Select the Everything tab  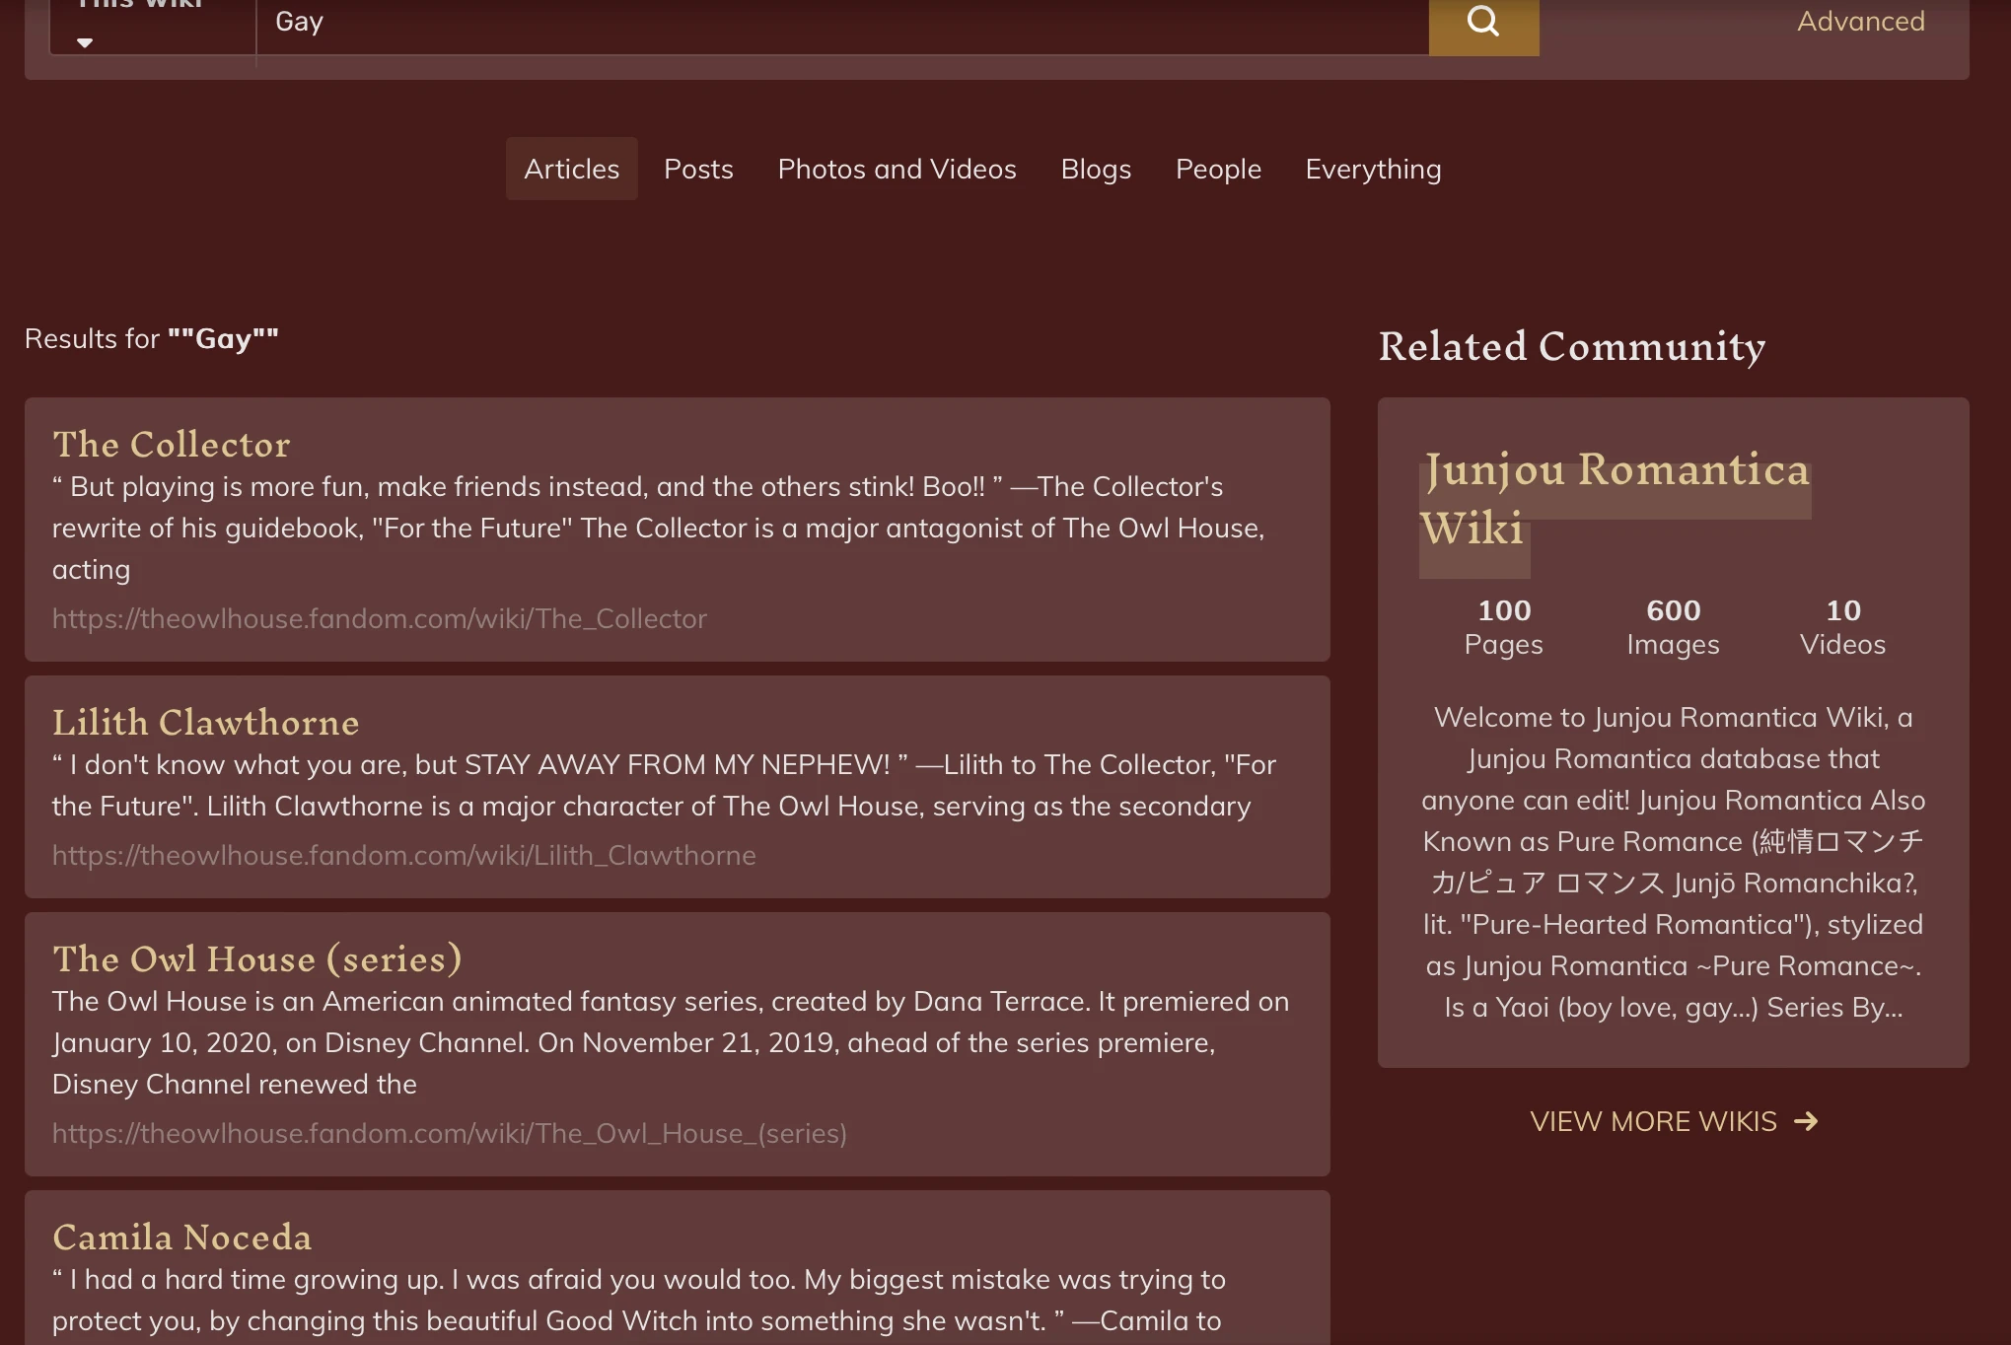[x=1373, y=169]
